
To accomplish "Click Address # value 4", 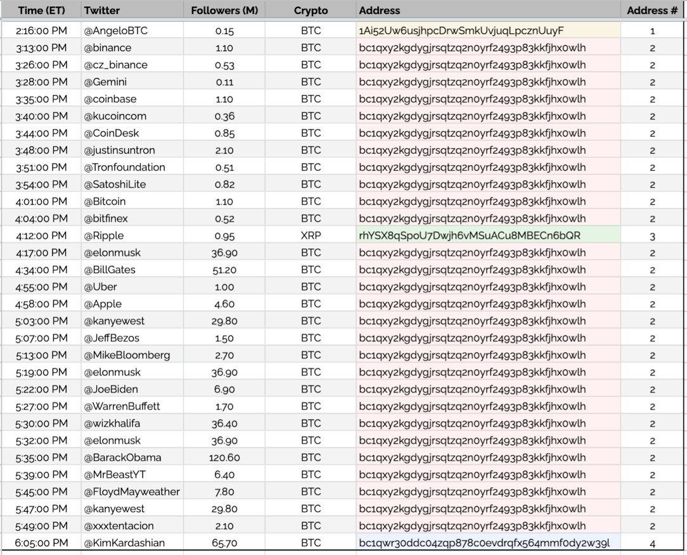I will (x=652, y=542).
